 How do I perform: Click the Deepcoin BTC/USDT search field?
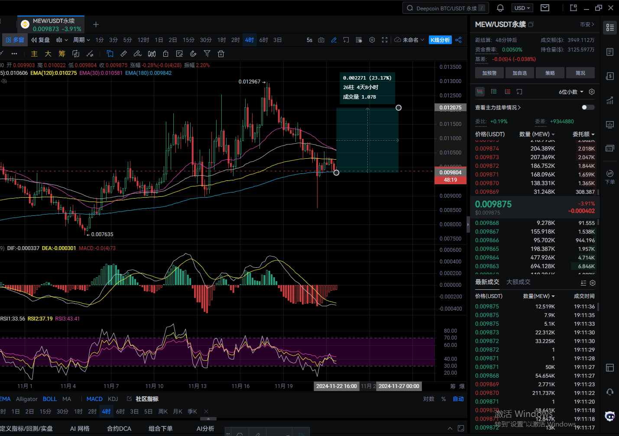[446, 8]
